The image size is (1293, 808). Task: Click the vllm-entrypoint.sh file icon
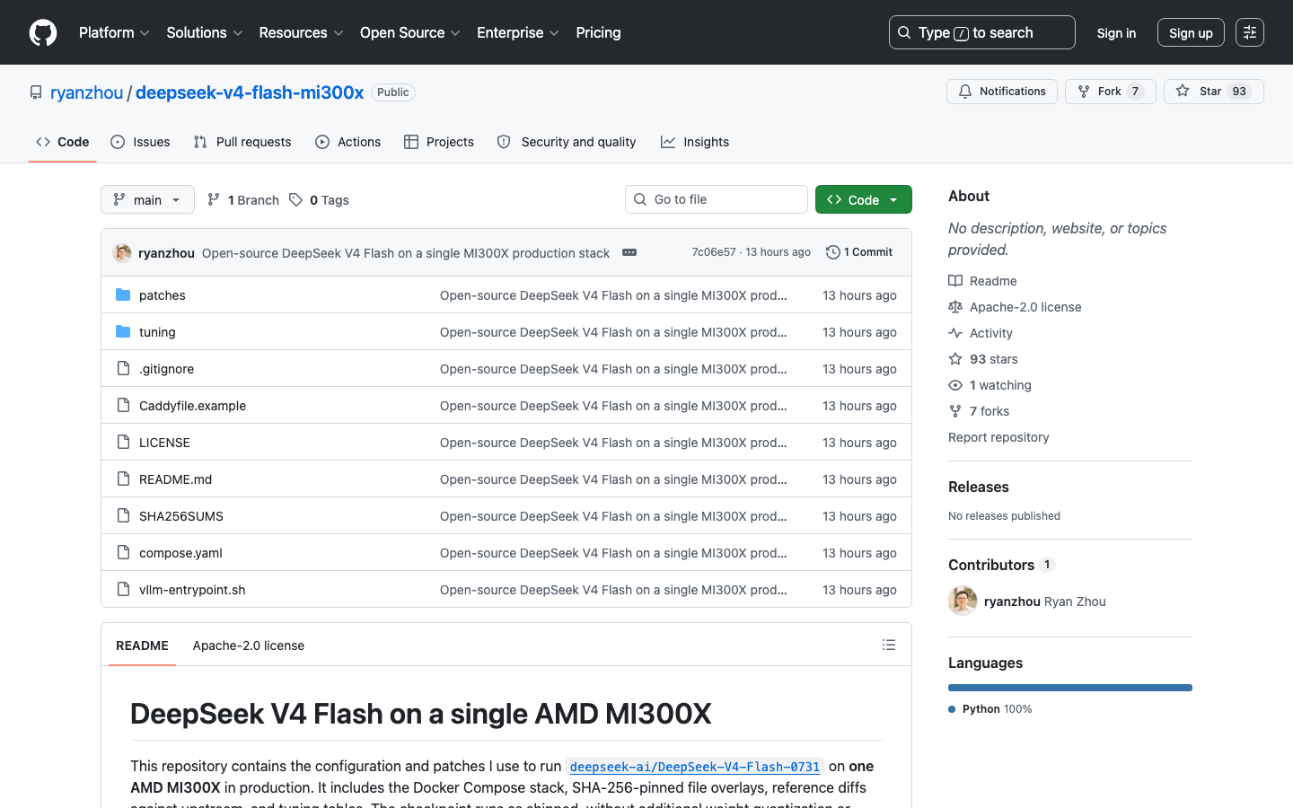123,590
